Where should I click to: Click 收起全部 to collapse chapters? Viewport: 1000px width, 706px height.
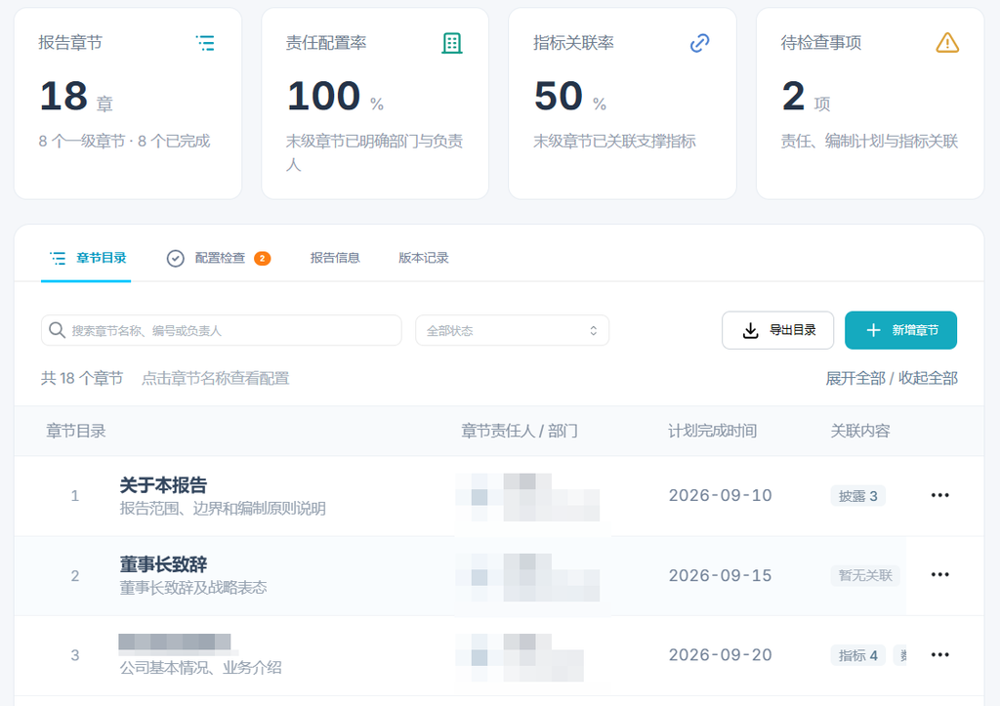(928, 378)
